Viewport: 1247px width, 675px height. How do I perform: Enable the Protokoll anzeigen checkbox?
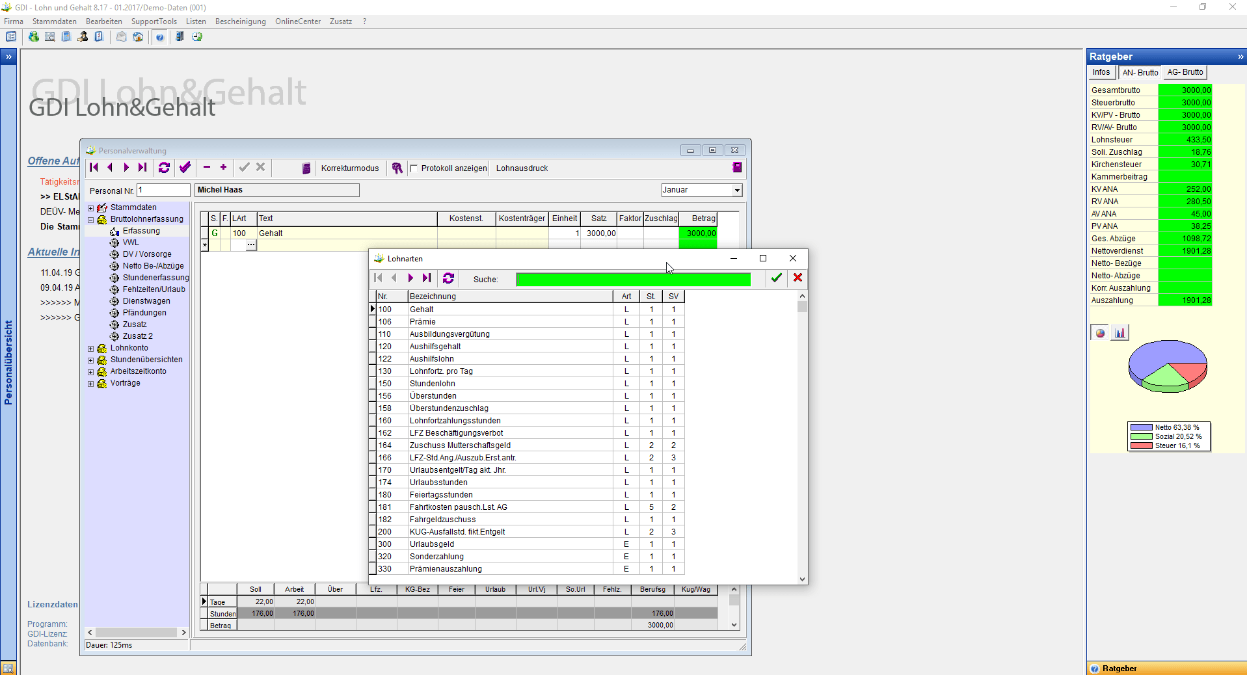point(414,168)
